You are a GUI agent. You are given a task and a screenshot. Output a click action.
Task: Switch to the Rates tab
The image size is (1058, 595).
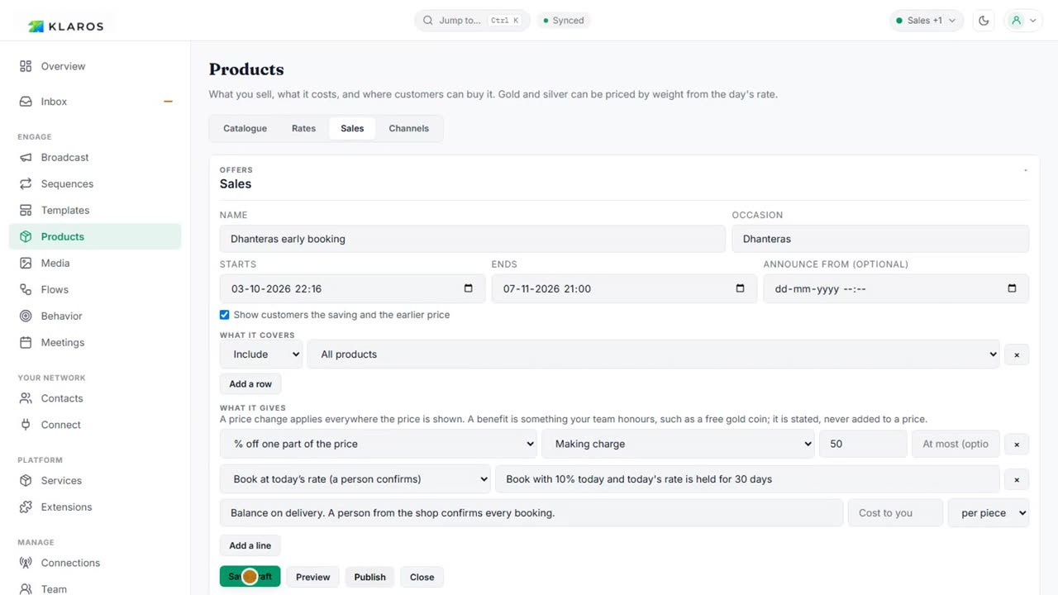pos(303,128)
